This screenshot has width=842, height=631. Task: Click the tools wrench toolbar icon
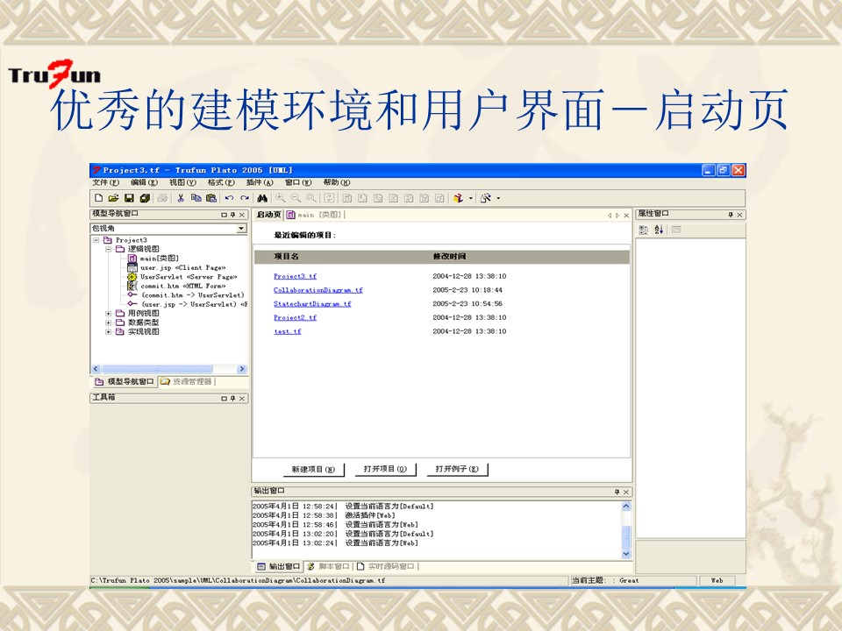[x=486, y=198]
